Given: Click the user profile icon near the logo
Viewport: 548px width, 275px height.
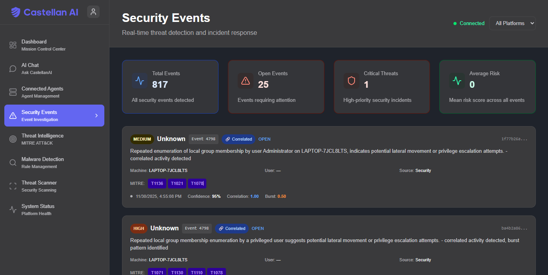Looking at the screenshot, I should pyautogui.click(x=93, y=12).
